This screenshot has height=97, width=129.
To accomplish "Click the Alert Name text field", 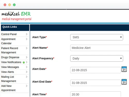I will [100, 48].
